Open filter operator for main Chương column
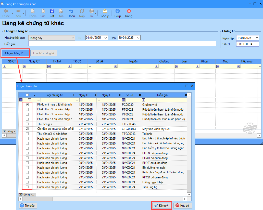Screen dimensions: 263x210 coord(156,66)
